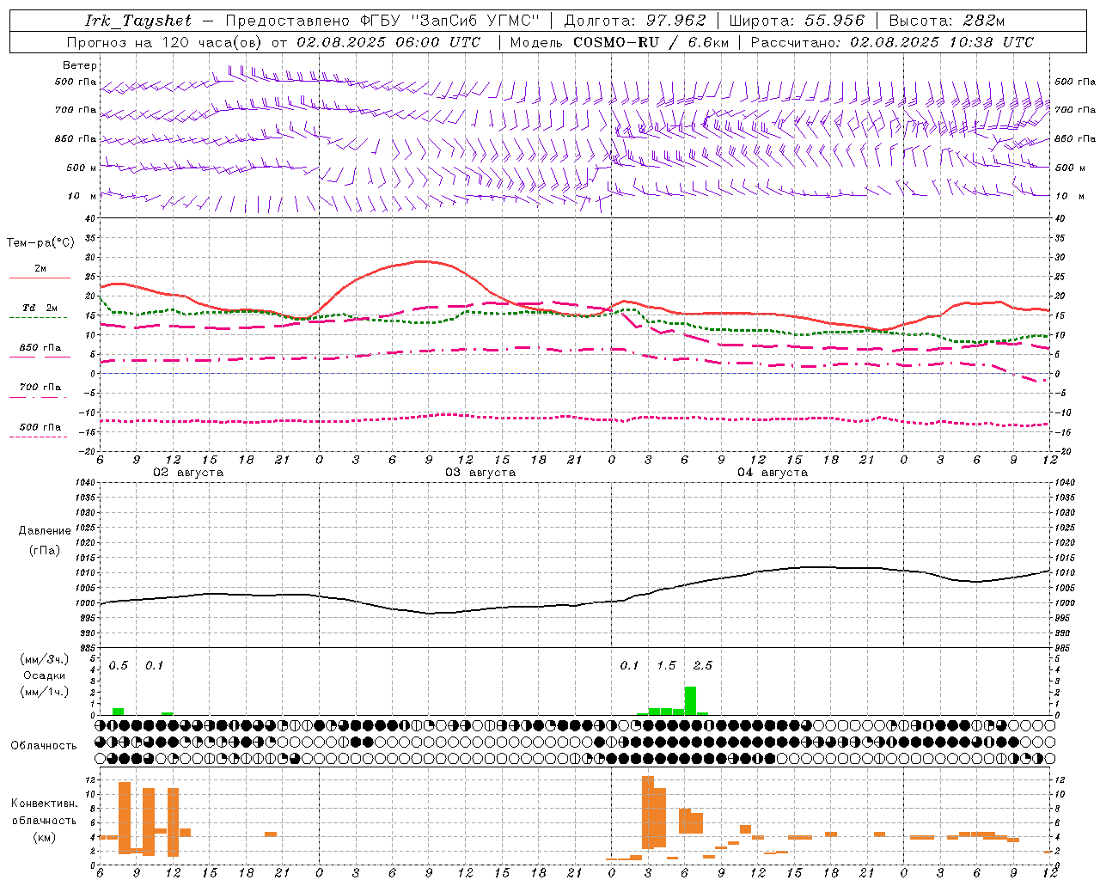Click the "Td 2м" dew point legend entry
Viewport: 1100px width, 880px height.
coord(40,308)
